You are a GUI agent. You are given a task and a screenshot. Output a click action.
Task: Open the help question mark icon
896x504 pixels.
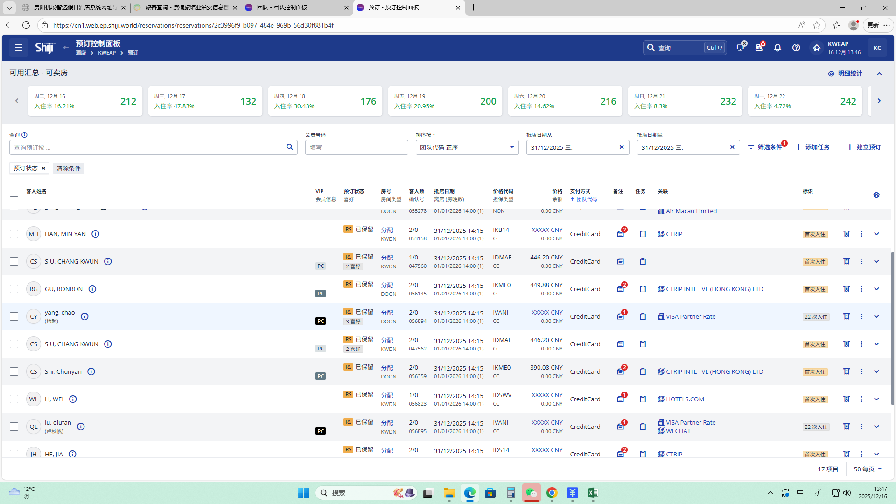[x=796, y=48]
